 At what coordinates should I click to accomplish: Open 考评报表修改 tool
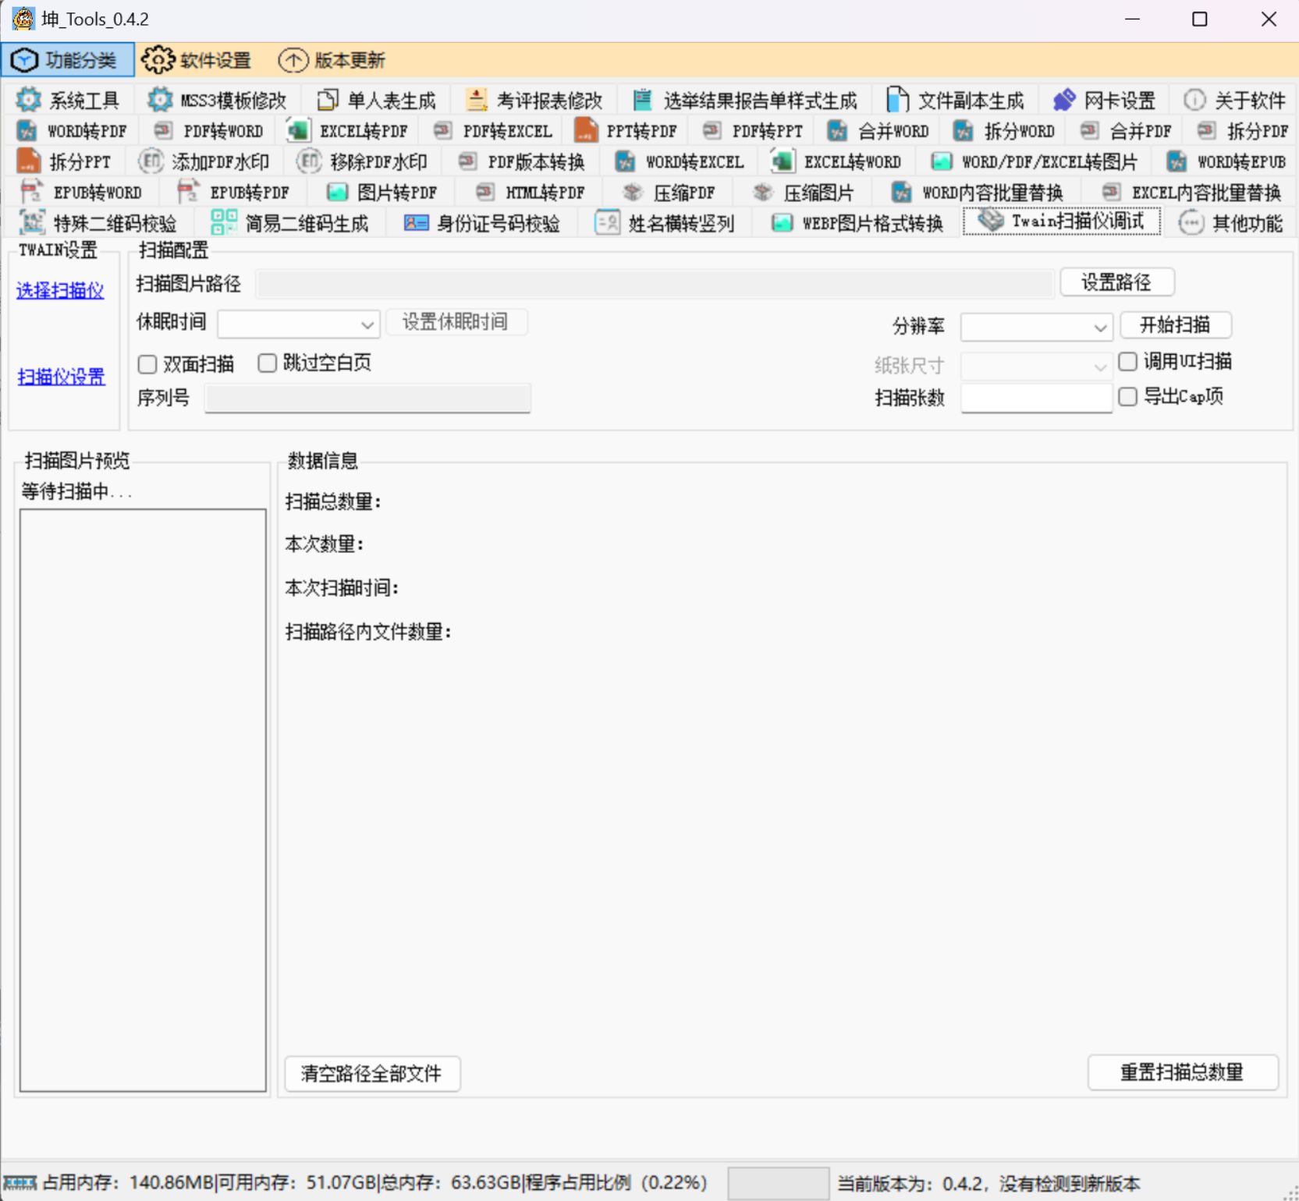(x=534, y=100)
